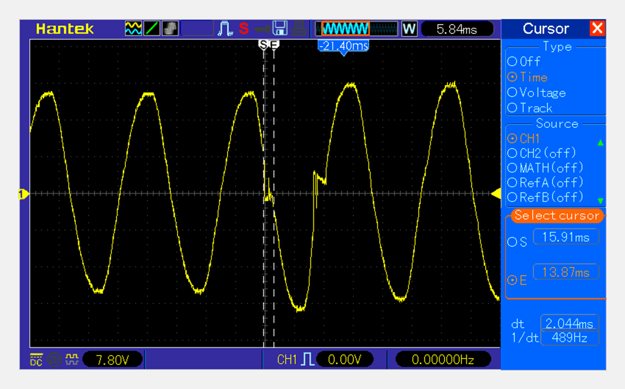
Task: Click the source list up arrow
Action: pos(600,143)
